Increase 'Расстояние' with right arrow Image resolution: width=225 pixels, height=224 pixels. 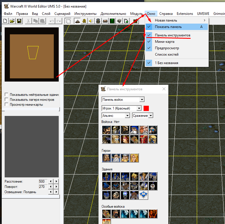click(x=56, y=181)
